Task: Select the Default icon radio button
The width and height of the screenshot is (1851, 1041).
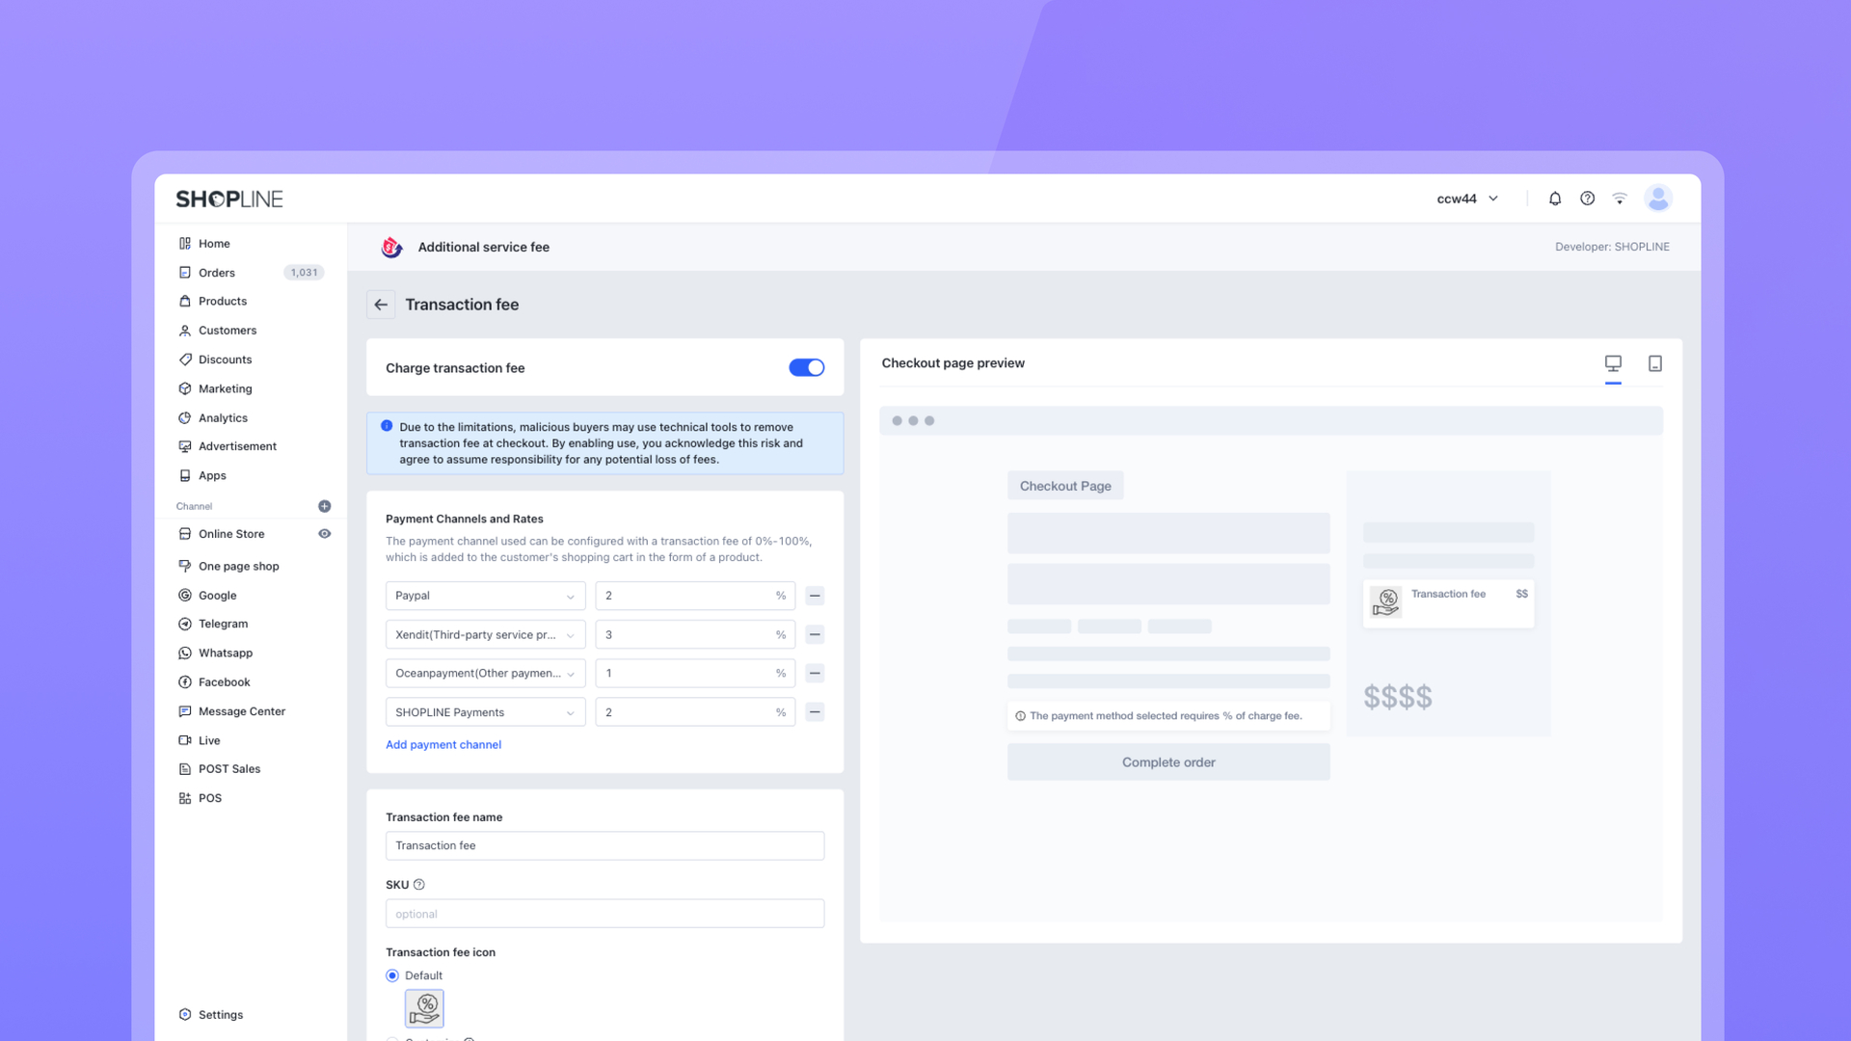Action: 392,975
